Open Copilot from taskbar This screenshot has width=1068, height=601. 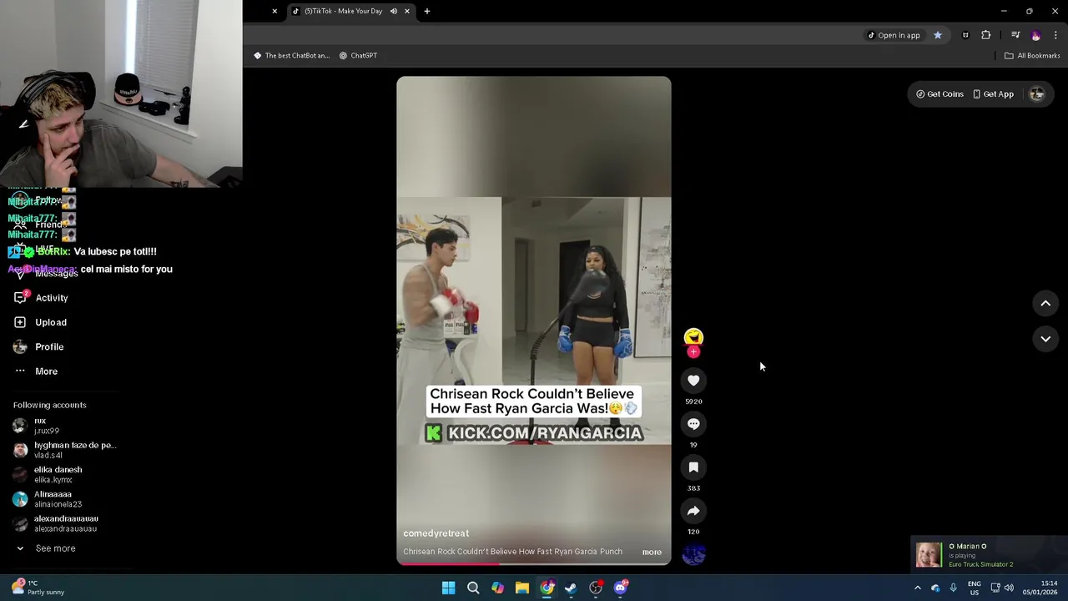(x=497, y=588)
